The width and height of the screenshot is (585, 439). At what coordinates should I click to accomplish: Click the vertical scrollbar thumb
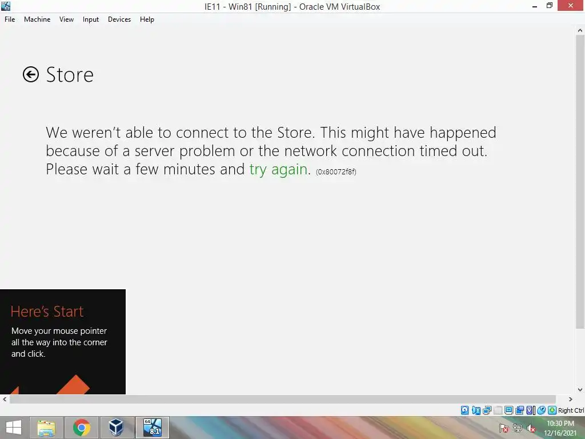580,182
